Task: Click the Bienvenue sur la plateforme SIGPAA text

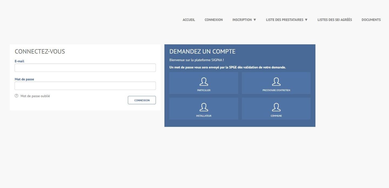Action: point(196,60)
